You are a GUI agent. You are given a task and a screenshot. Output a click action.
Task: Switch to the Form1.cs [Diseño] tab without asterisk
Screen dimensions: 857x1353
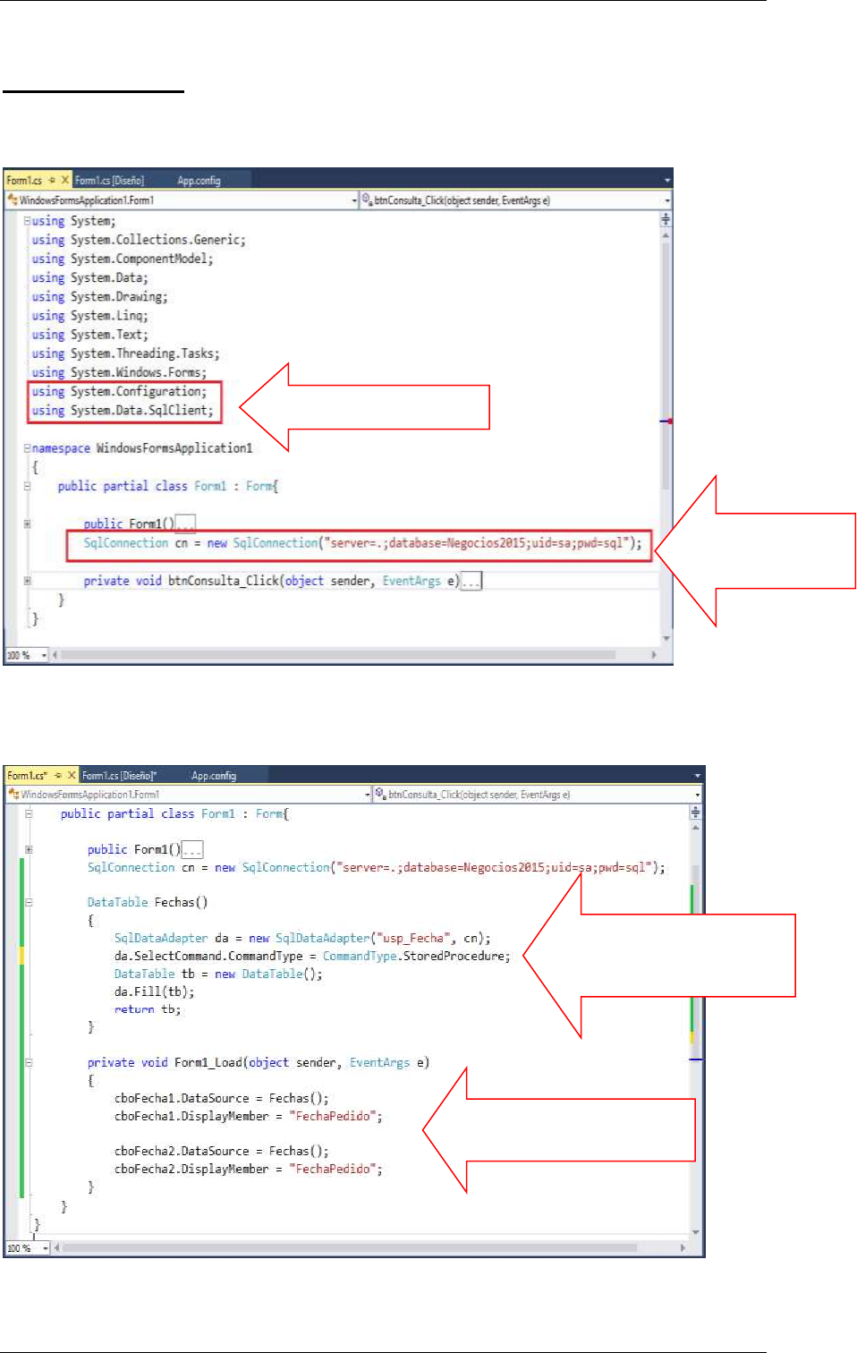coord(109,180)
